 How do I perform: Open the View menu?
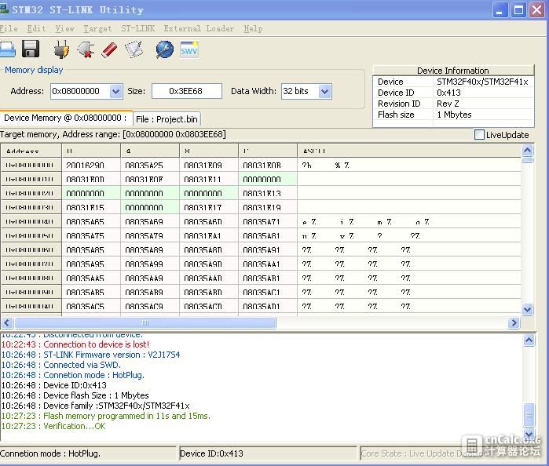coord(64,29)
